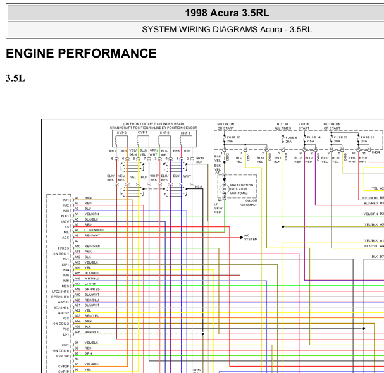This screenshot has height=373, width=384.
Task: Click the 'FUSE 25' label
Action: click(x=340, y=137)
